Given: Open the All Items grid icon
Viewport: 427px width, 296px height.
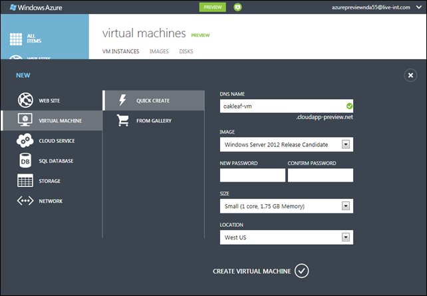Looking at the screenshot, I should 16,39.
